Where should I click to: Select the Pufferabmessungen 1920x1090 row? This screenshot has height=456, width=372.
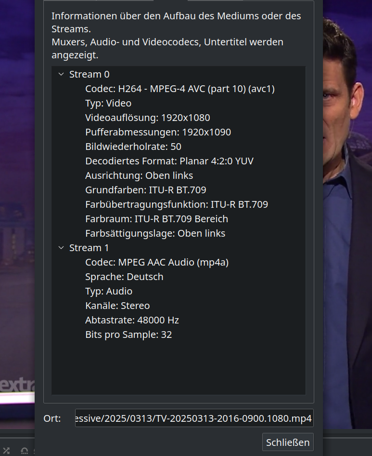click(158, 132)
